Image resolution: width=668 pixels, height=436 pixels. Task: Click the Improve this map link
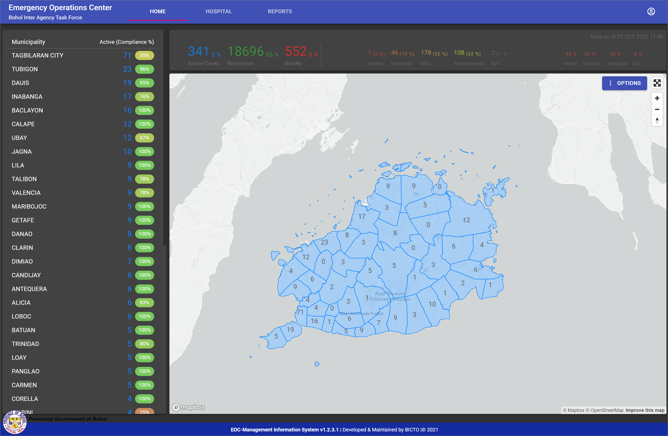pyautogui.click(x=645, y=410)
